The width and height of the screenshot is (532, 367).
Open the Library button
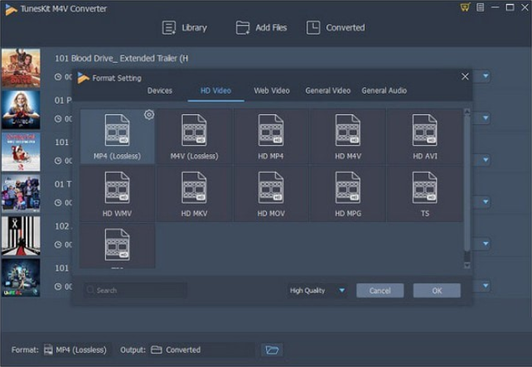(x=185, y=28)
